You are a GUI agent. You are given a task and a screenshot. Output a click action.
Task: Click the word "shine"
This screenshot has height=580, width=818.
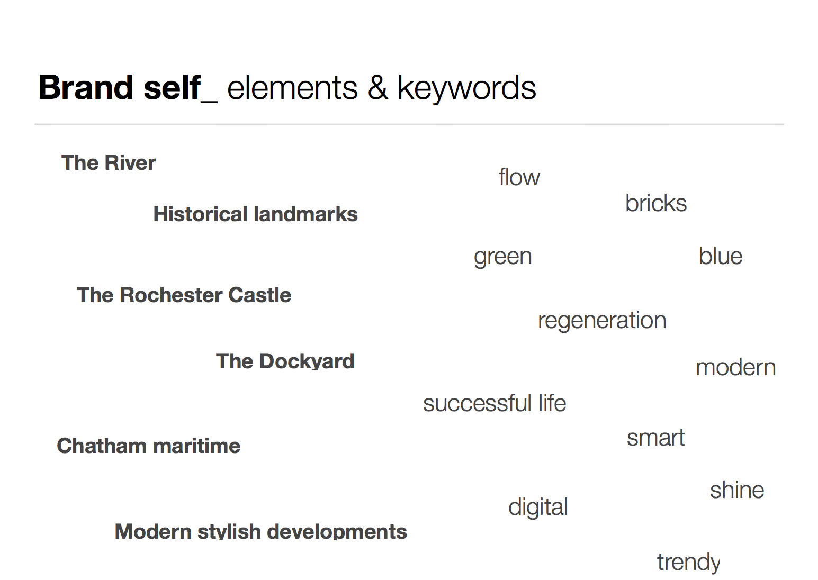pyautogui.click(x=736, y=490)
